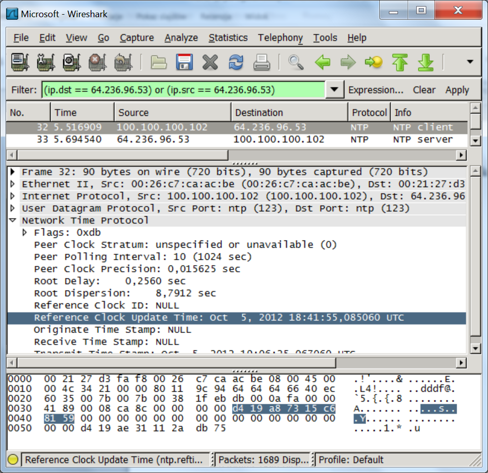The height and width of the screenshot is (473, 488).
Task: Click packet list horizontal scrollbar thumb
Action: coord(122,155)
